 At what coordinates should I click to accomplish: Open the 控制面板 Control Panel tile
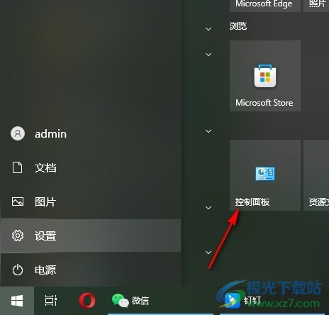coord(265,175)
